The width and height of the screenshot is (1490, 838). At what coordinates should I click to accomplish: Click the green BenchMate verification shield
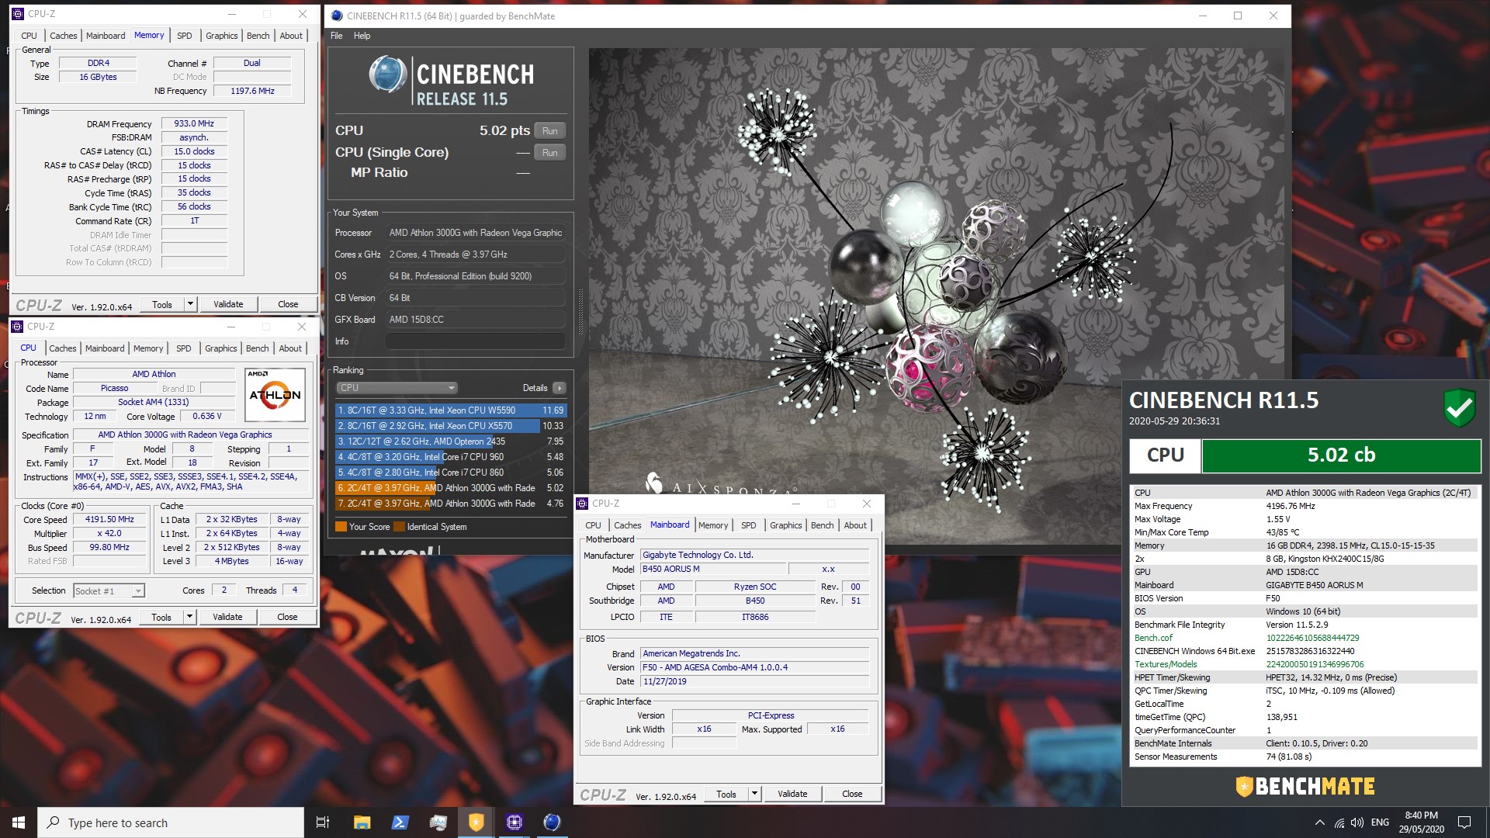(1459, 407)
